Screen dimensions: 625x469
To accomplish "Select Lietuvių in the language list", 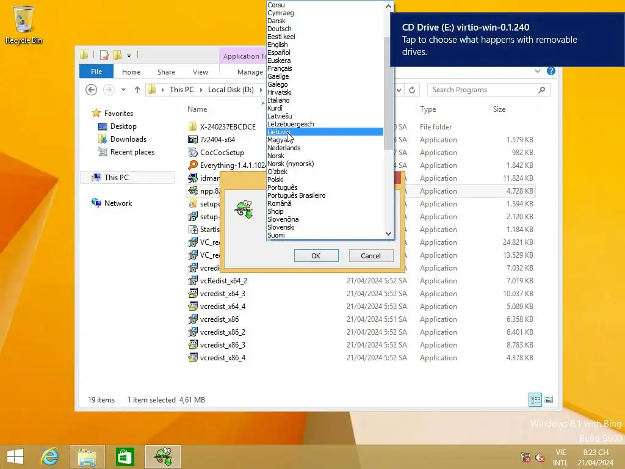I will click(325, 132).
